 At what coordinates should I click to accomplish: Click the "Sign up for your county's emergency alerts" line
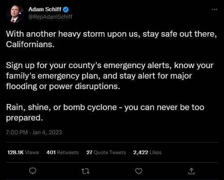tap(110, 65)
